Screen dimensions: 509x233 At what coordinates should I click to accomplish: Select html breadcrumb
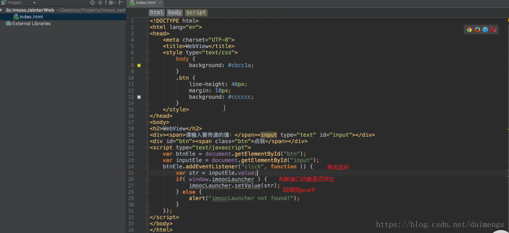(x=156, y=12)
